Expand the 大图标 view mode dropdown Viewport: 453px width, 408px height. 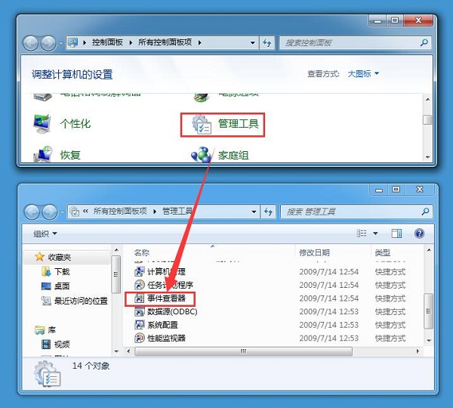(x=364, y=74)
